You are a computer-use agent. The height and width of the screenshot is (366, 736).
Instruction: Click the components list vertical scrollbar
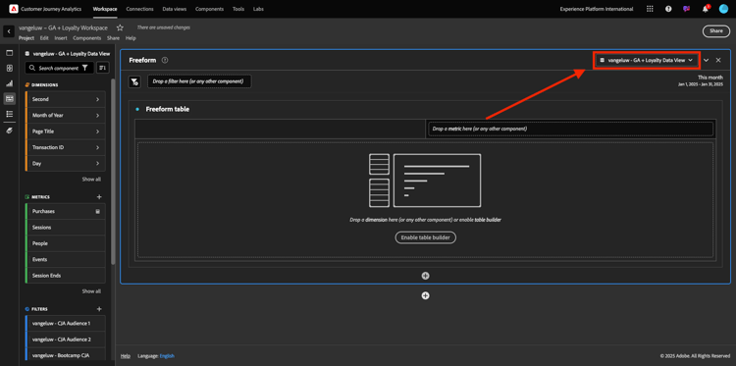[113, 172]
